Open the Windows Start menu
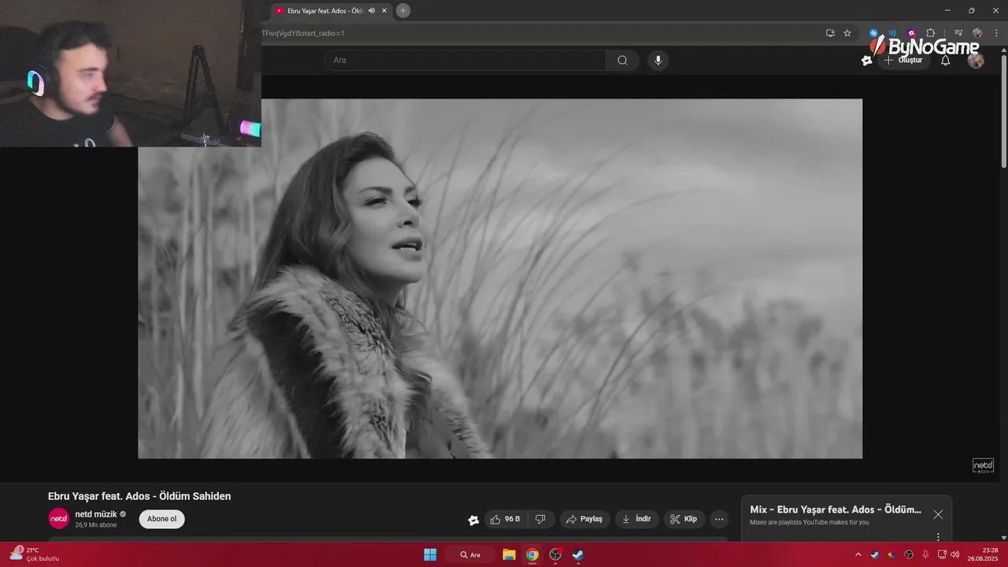The height and width of the screenshot is (567, 1008). point(430,554)
